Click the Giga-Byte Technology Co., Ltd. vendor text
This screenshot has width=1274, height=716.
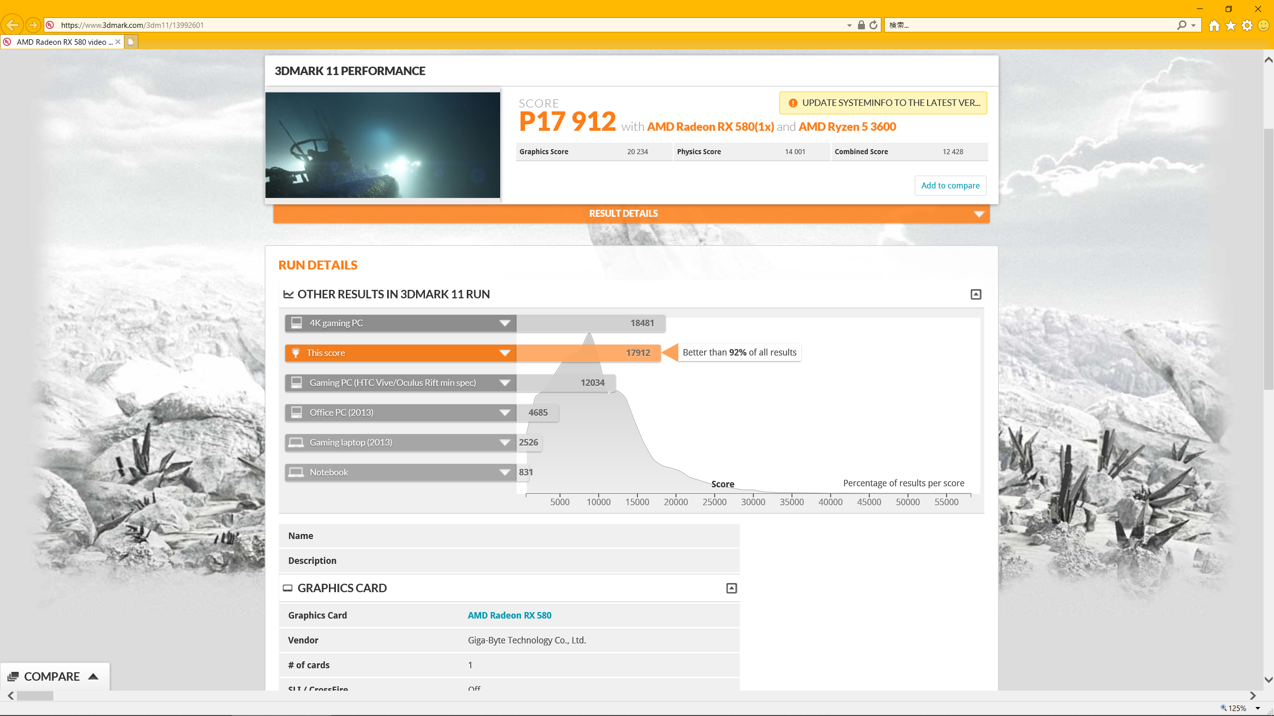point(527,640)
